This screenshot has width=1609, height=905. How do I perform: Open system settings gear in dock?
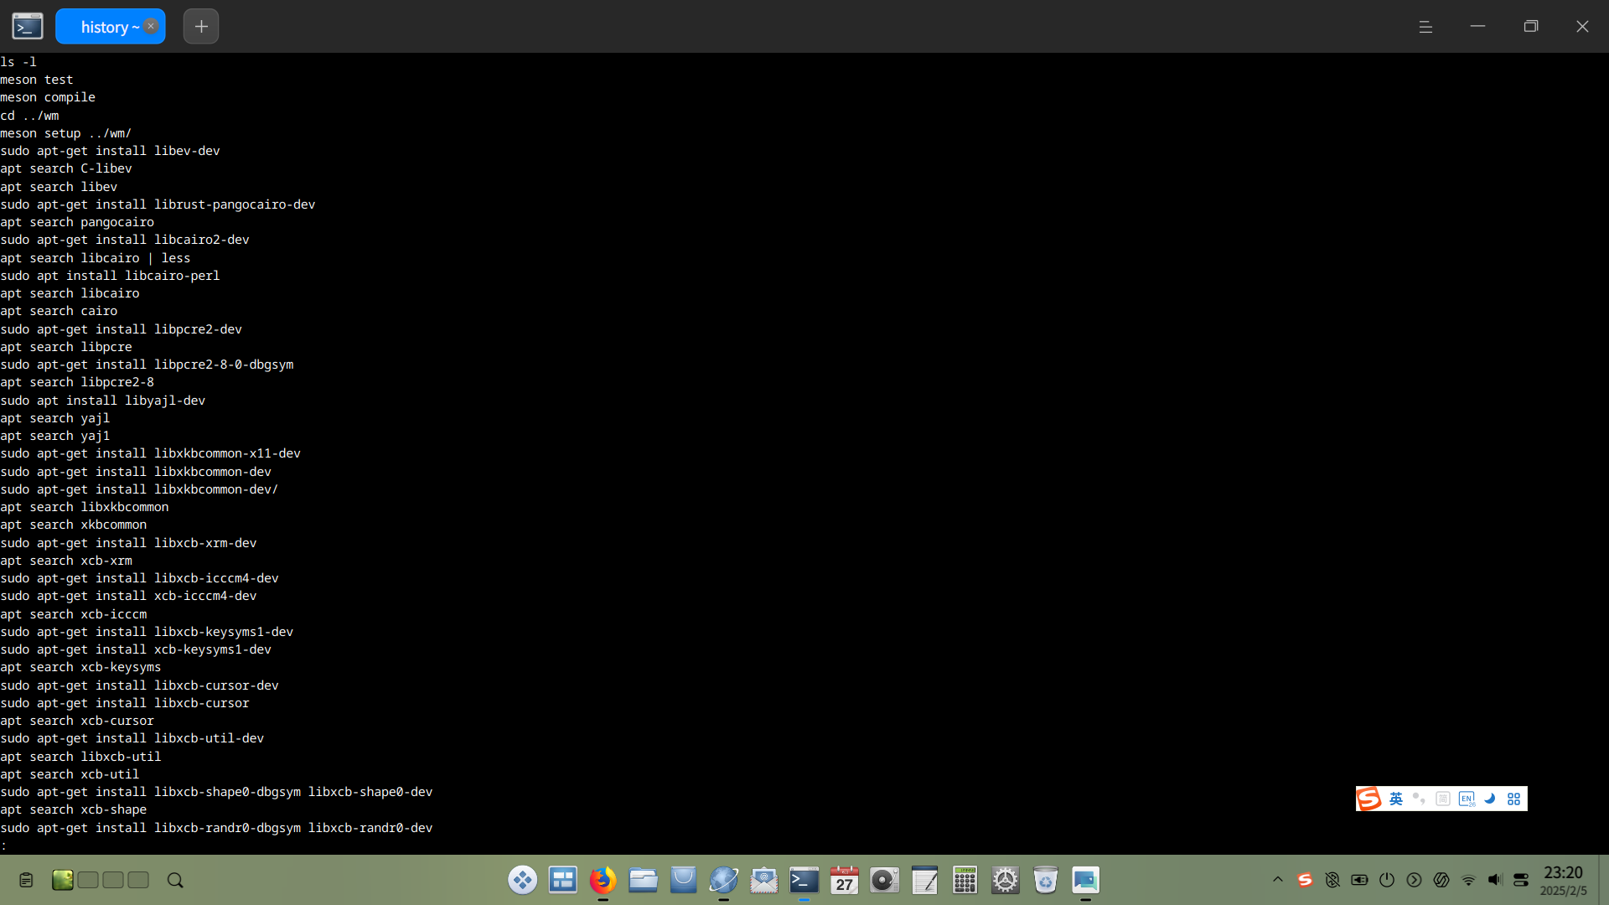1005,880
